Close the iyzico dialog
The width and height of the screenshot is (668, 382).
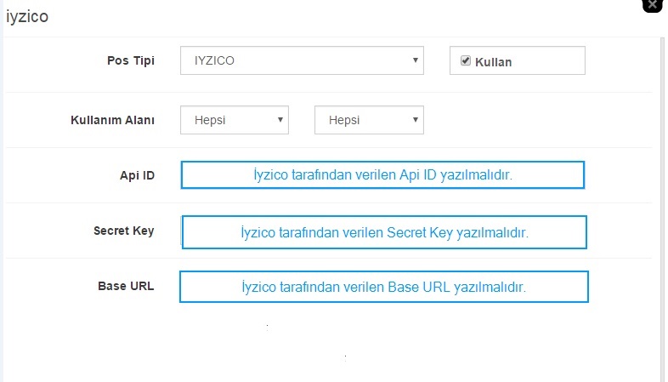point(652,5)
